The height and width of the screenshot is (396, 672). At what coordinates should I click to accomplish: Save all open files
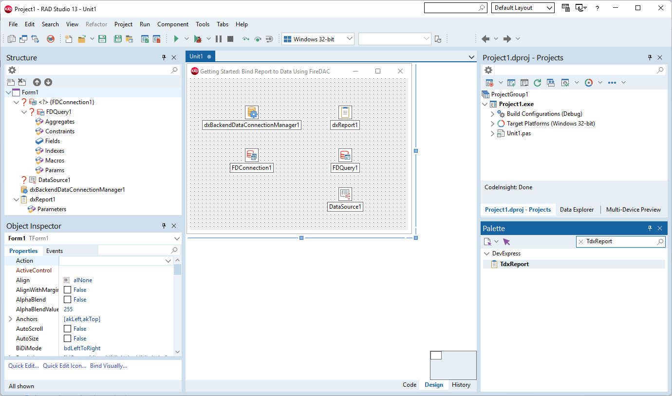point(118,38)
